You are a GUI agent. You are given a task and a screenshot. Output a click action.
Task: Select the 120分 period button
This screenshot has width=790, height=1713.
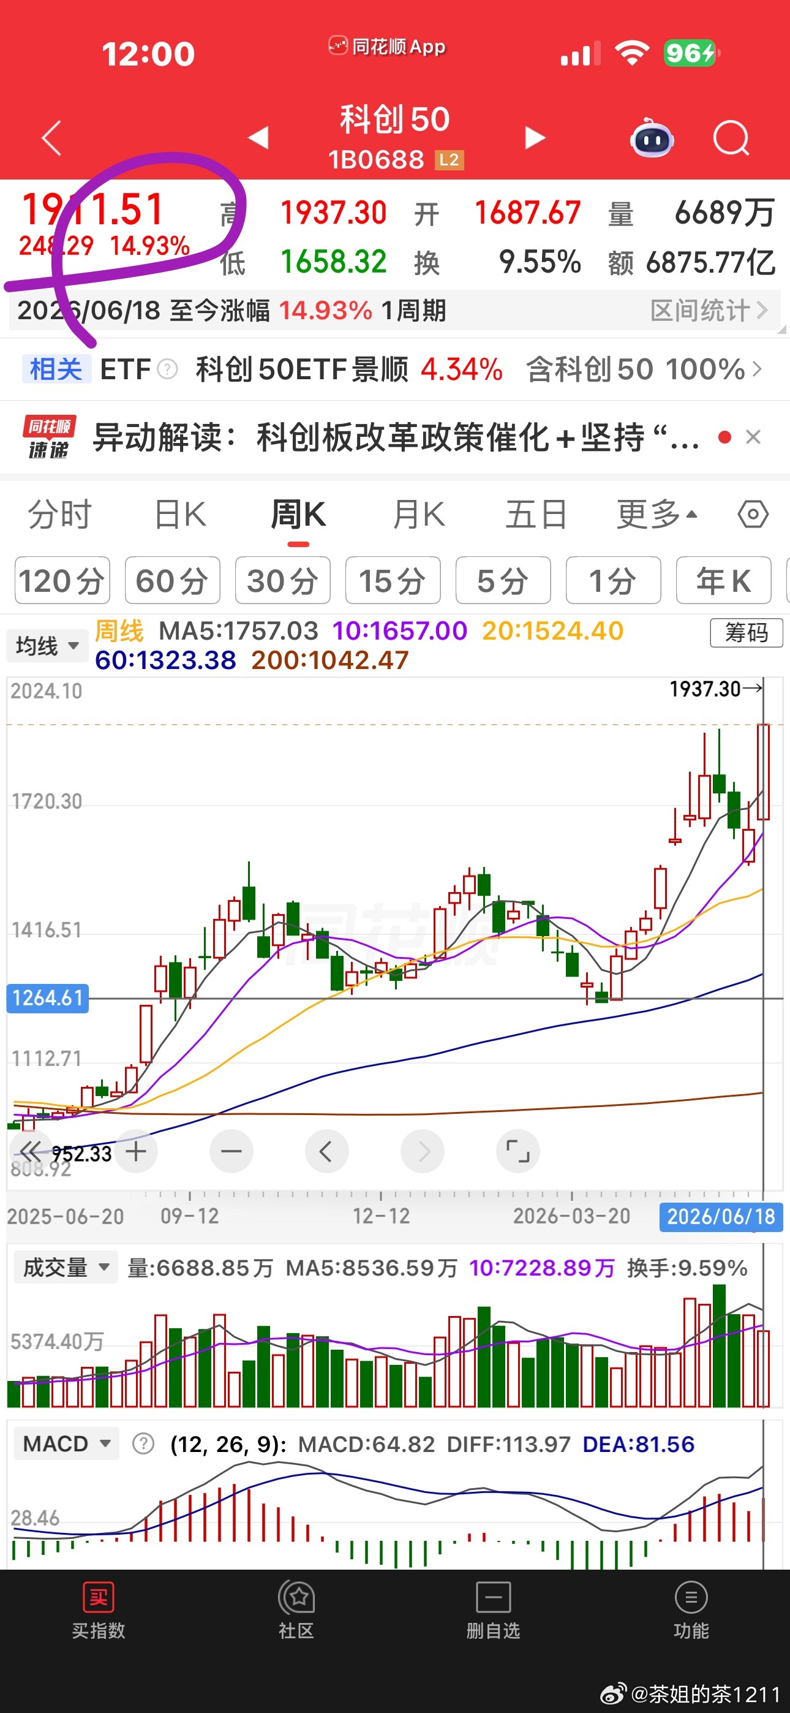click(x=62, y=581)
